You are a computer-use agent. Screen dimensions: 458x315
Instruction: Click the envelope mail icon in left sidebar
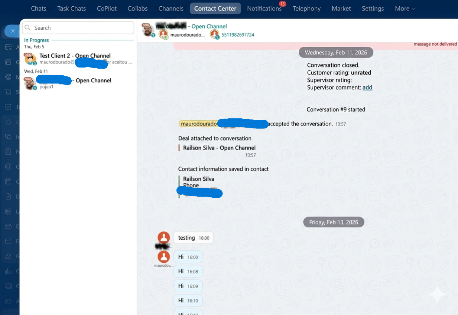click(x=8, y=241)
